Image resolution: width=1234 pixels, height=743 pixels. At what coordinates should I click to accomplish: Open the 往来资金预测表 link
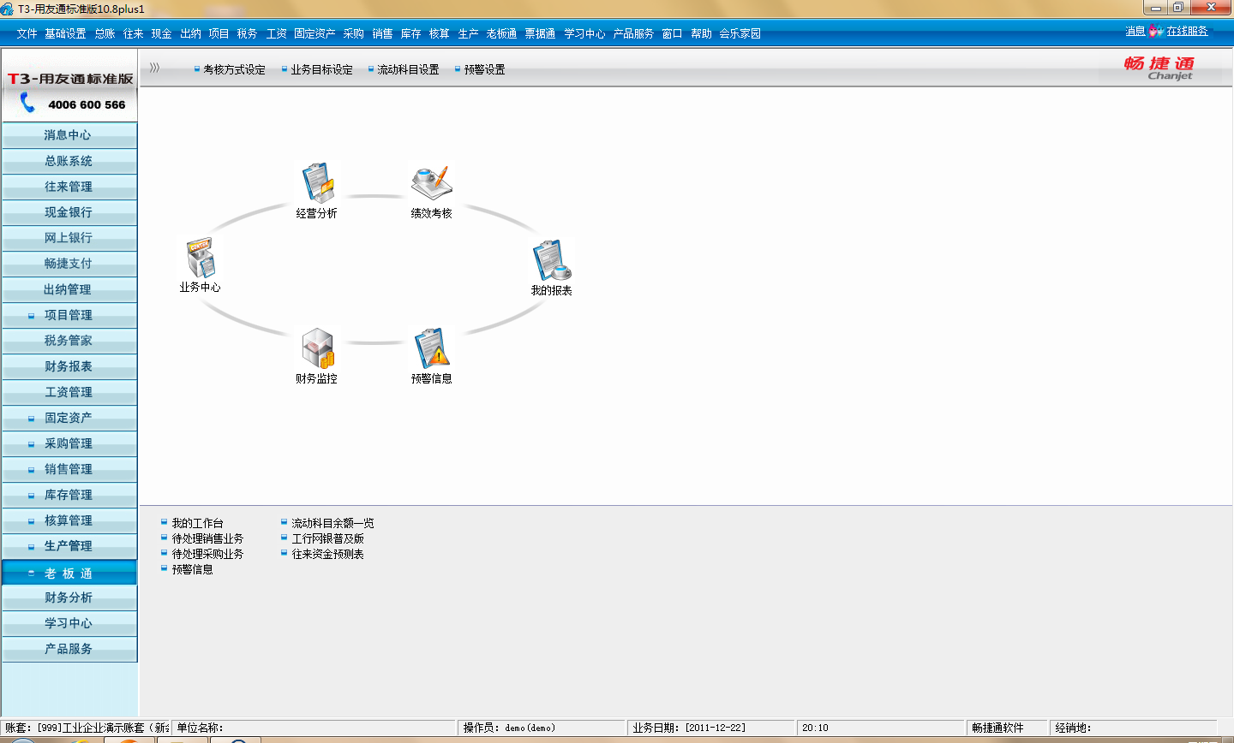click(327, 554)
